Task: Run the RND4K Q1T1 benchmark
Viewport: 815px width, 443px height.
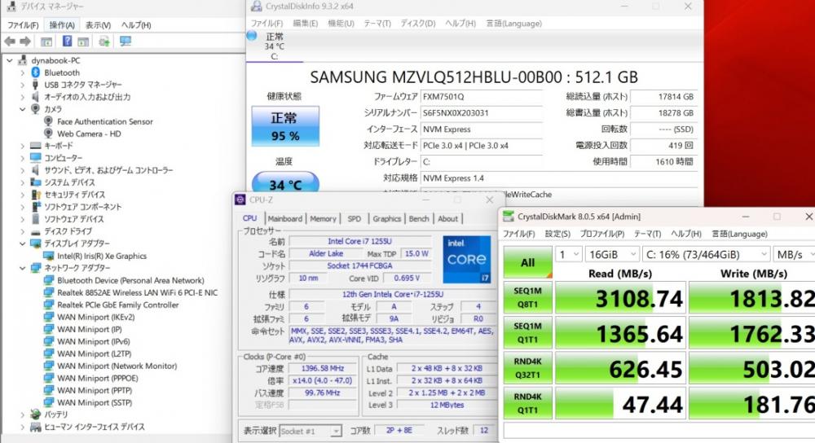Action: [x=527, y=403]
